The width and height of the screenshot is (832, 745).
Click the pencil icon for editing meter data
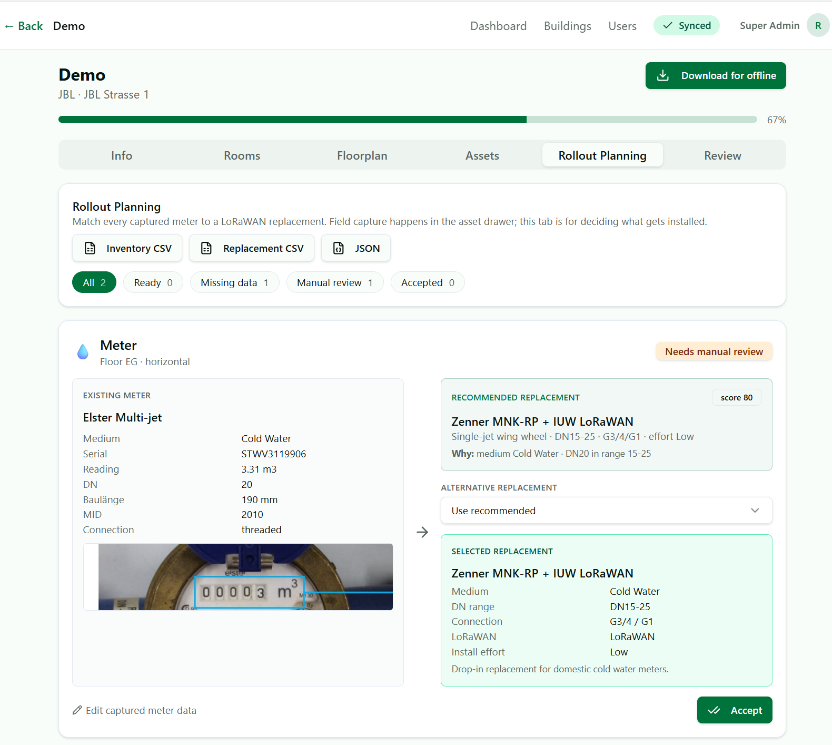coord(77,710)
